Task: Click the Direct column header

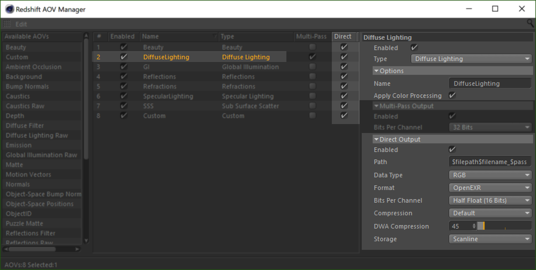Action: click(344, 37)
